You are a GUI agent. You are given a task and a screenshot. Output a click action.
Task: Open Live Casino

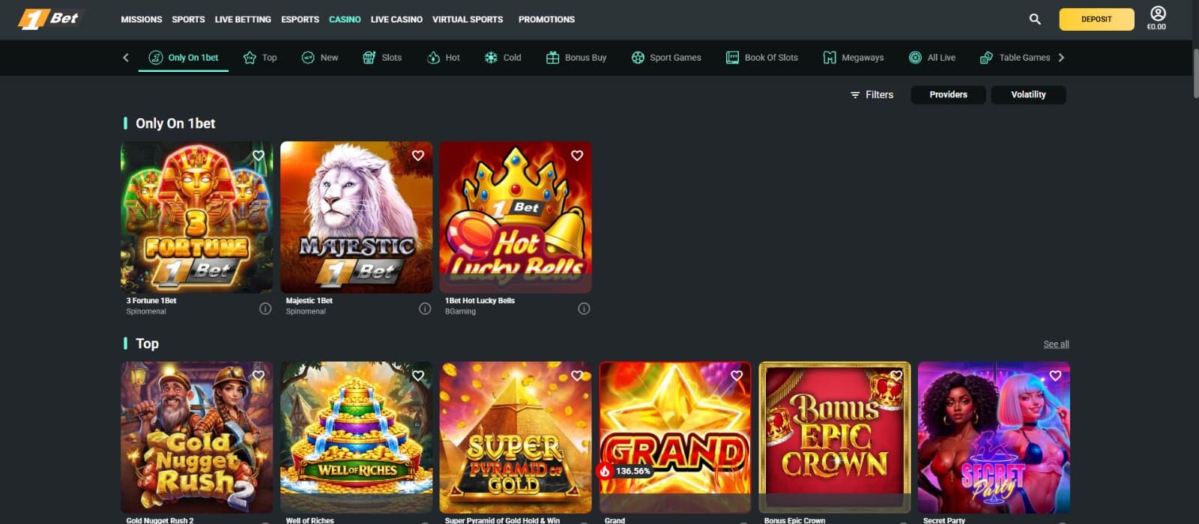click(396, 19)
